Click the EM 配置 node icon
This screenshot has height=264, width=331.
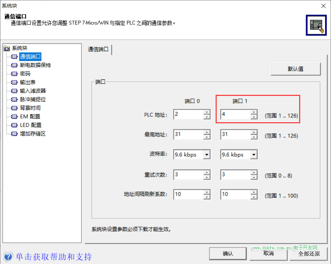point(14,117)
